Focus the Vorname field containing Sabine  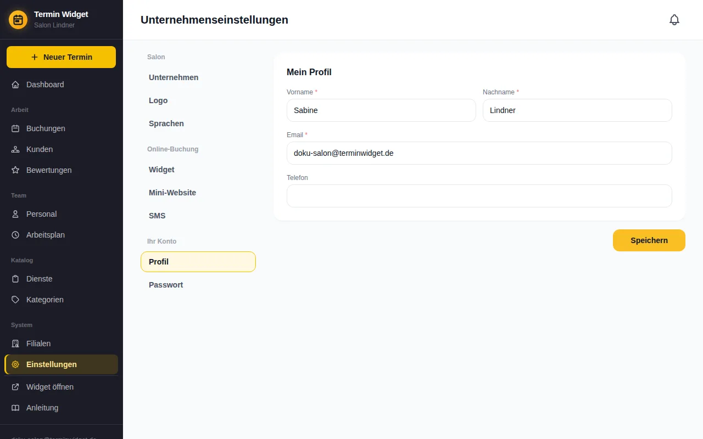click(x=381, y=110)
